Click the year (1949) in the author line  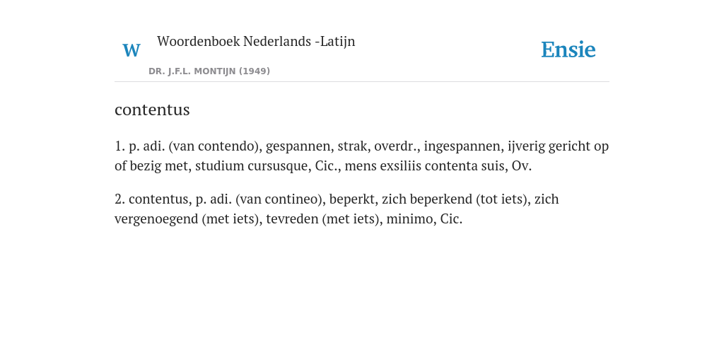coord(255,71)
